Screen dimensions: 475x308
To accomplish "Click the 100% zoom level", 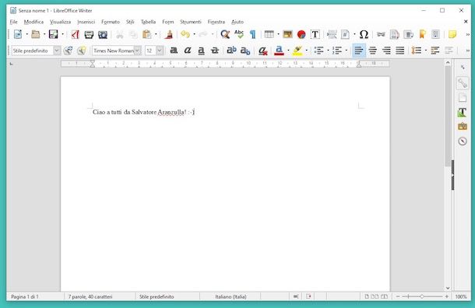I will point(461,297).
